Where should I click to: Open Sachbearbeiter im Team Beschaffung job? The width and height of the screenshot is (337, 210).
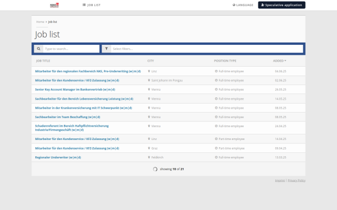coord(67,117)
